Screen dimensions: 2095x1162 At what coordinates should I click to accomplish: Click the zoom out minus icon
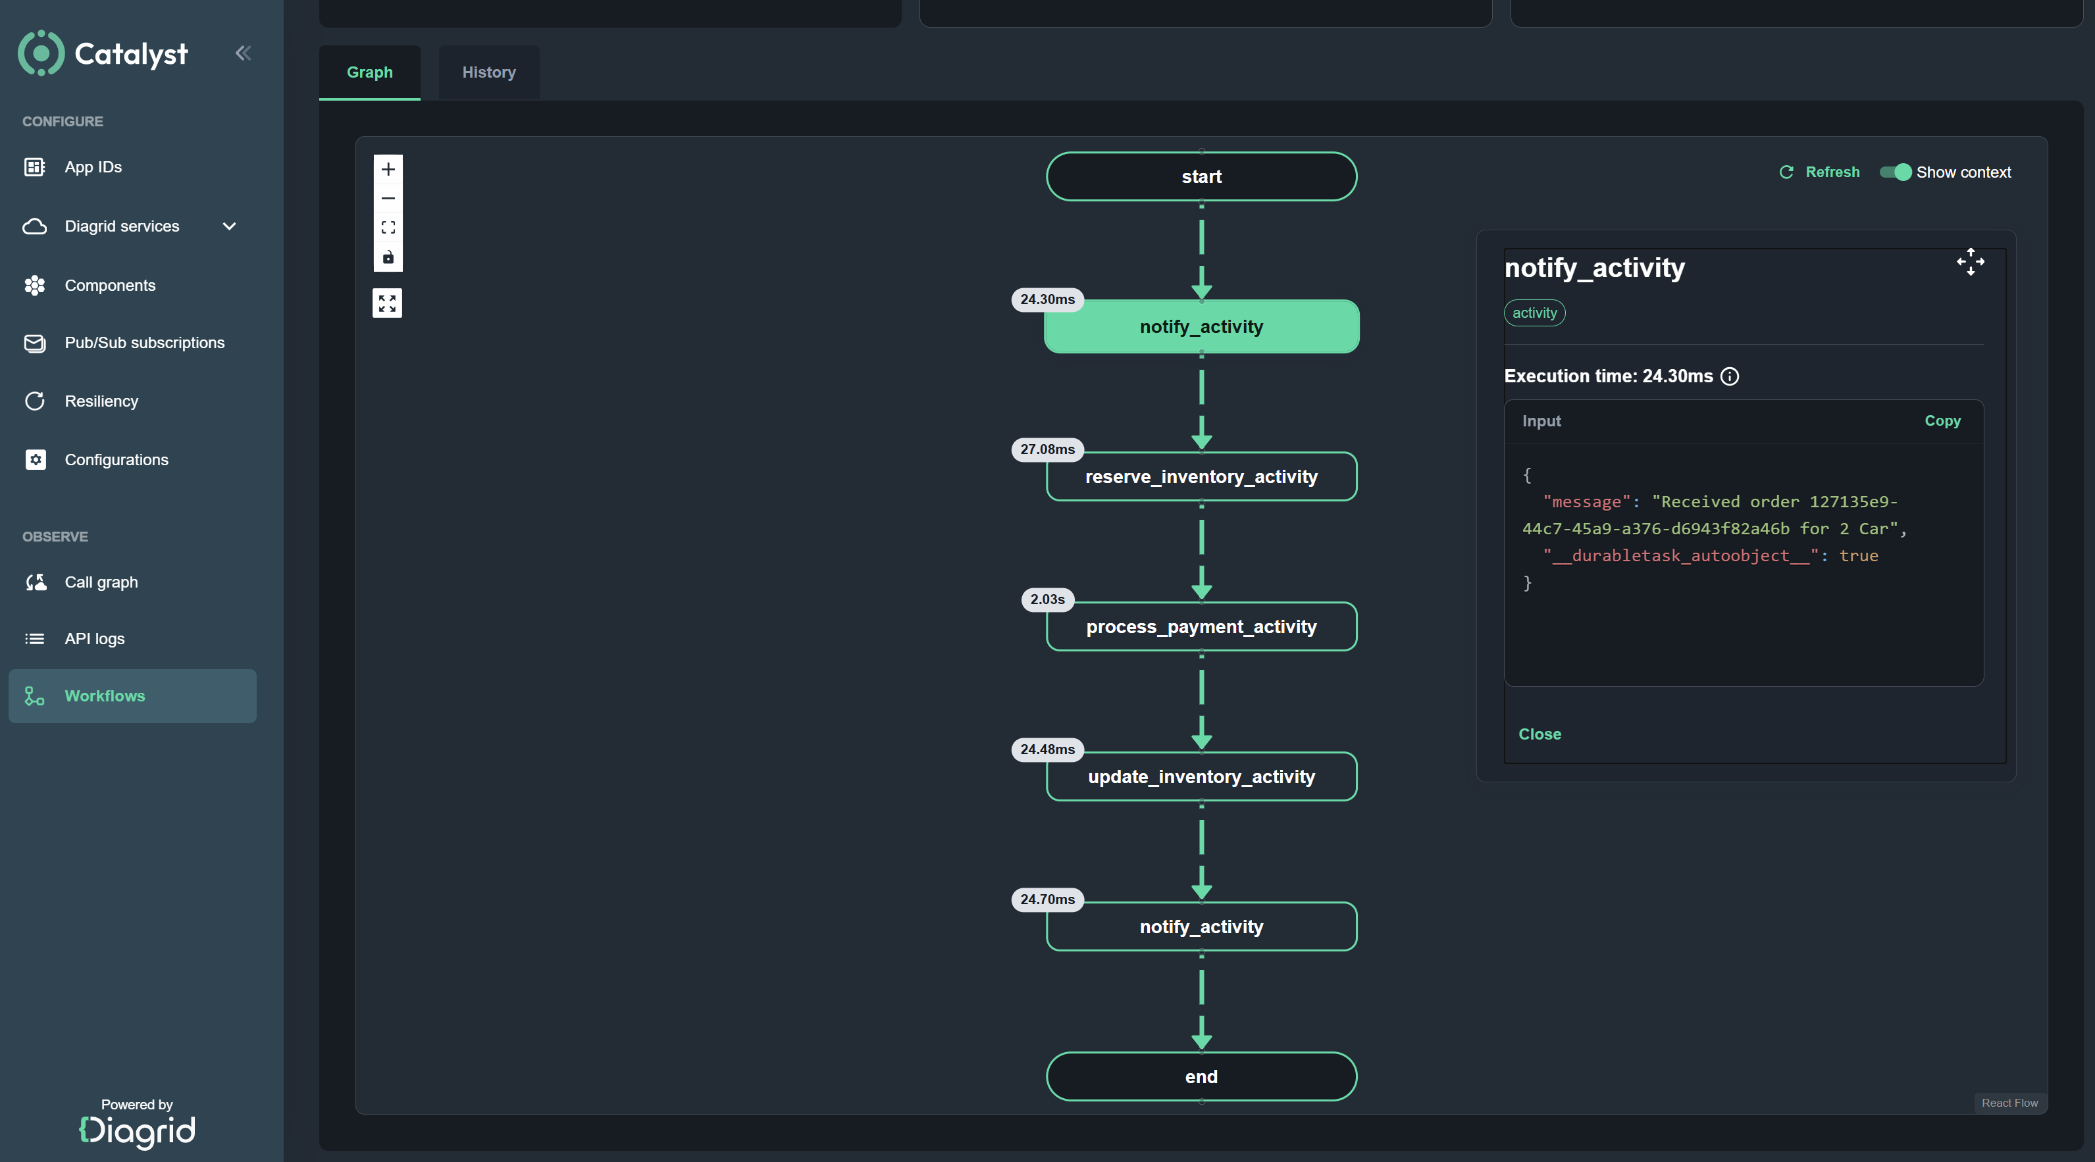point(388,199)
